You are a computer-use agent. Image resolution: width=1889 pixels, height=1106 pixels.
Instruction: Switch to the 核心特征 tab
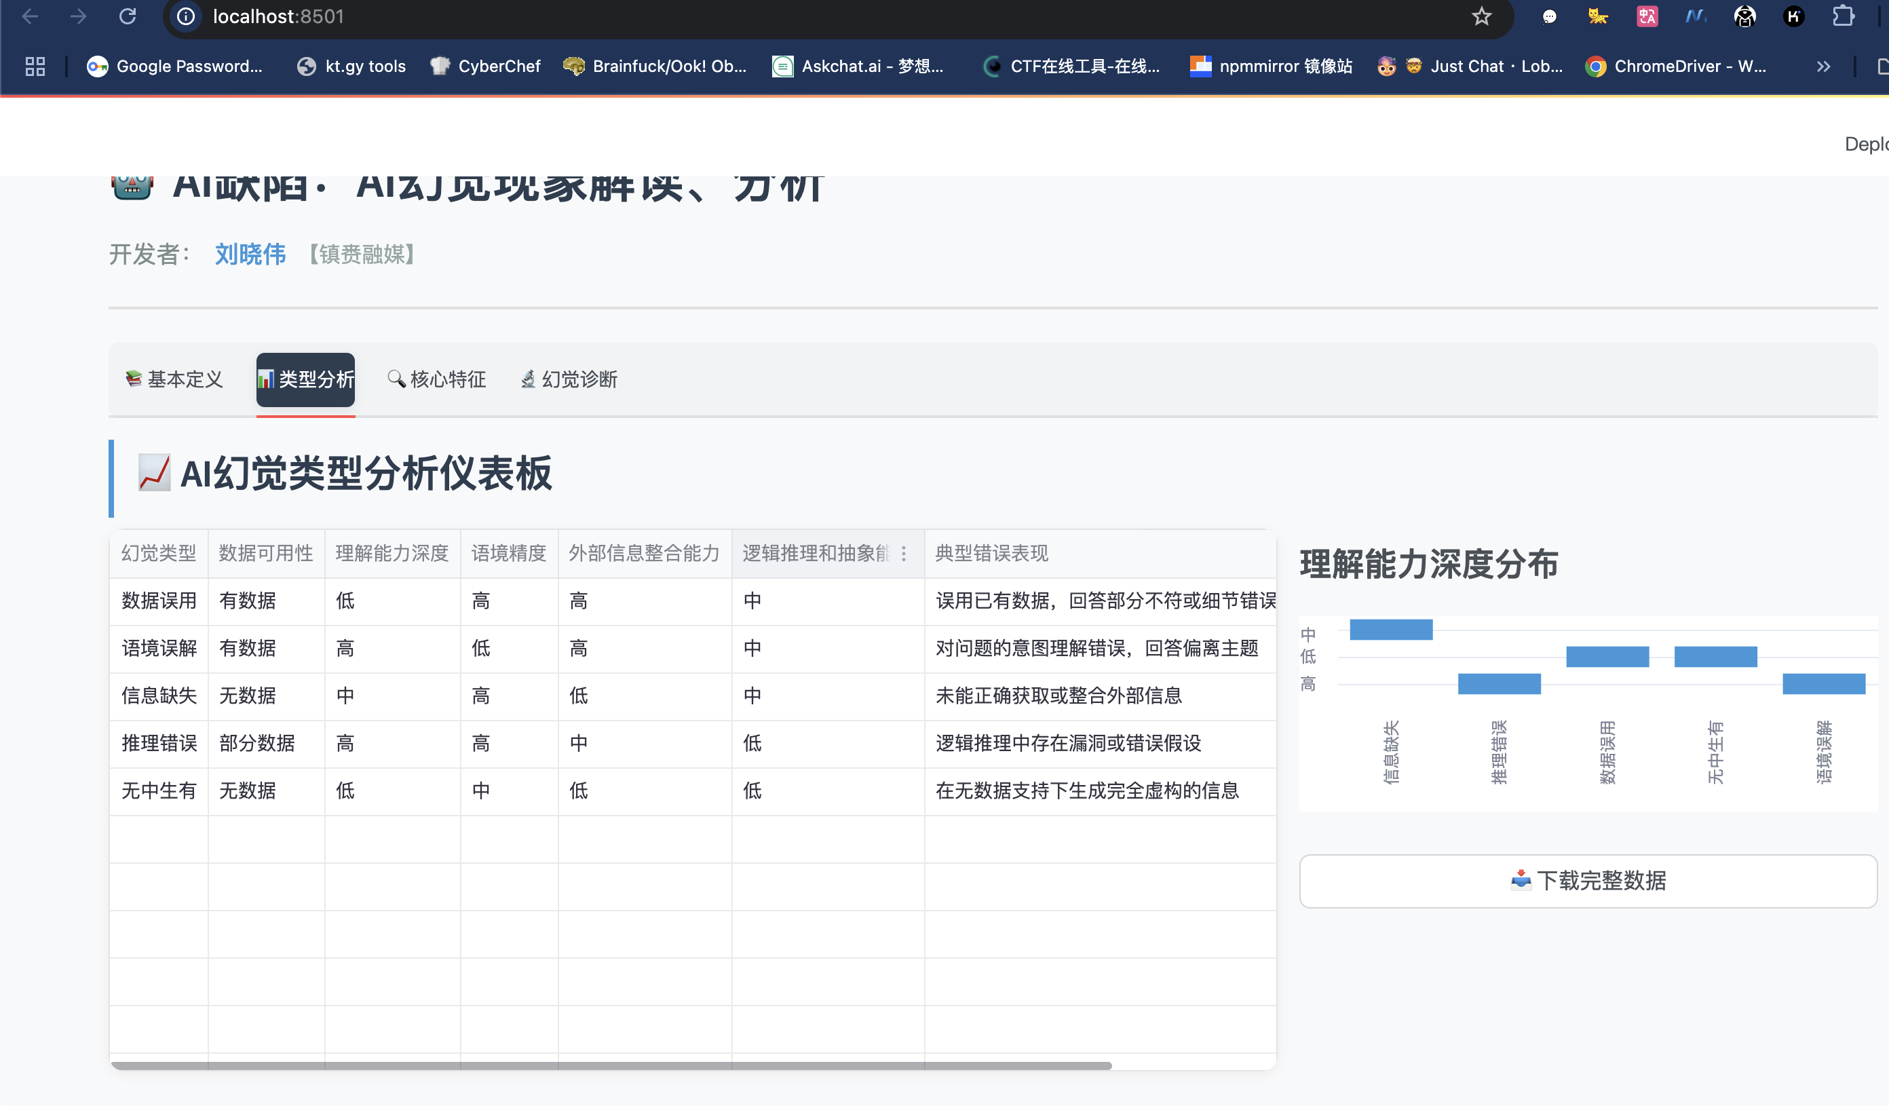(437, 379)
